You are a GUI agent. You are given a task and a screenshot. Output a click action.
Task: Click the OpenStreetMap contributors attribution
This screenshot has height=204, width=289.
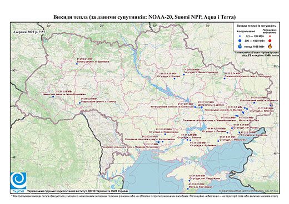point(248,191)
